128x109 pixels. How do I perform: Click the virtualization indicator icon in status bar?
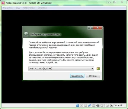tap(102, 105)
